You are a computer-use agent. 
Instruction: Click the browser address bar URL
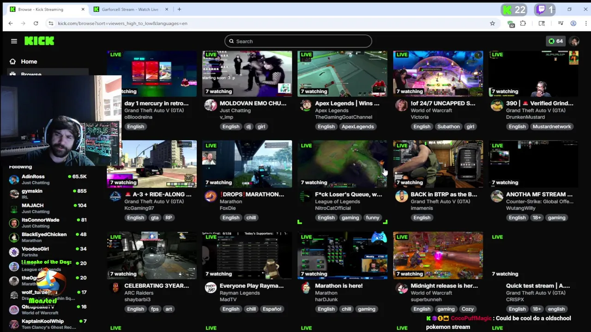122,23
